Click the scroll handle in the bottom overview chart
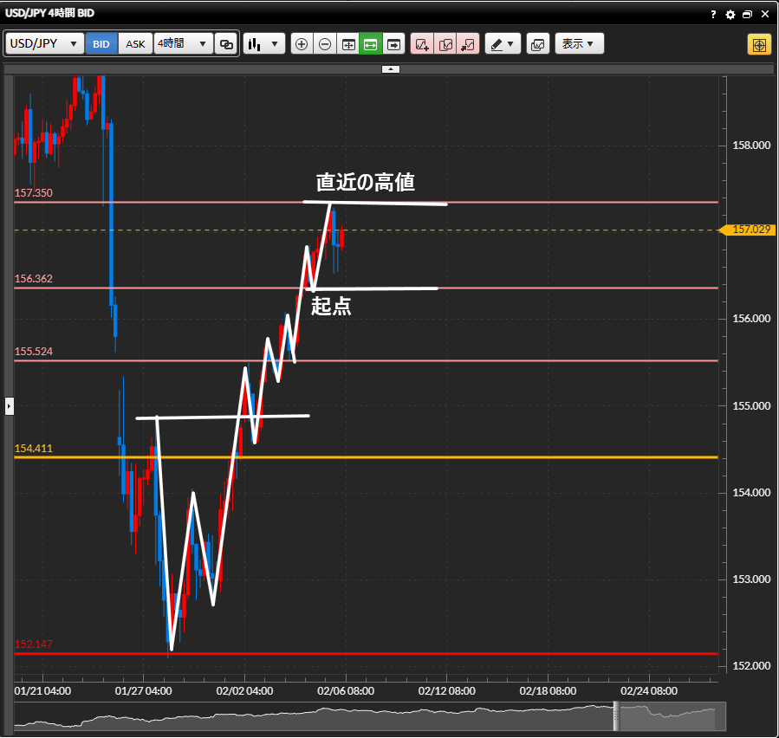The width and height of the screenshot is (779, 738). pos(618,716)
